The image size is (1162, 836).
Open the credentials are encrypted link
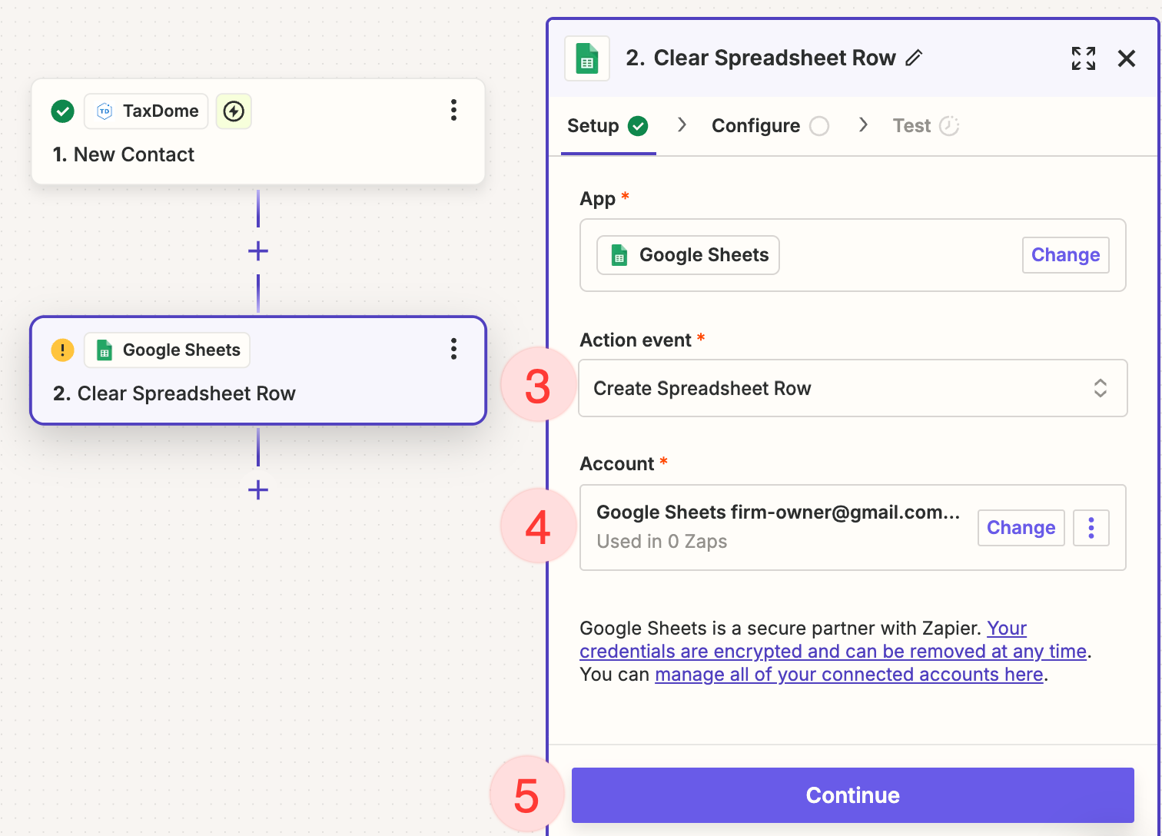tap(832, 652)
